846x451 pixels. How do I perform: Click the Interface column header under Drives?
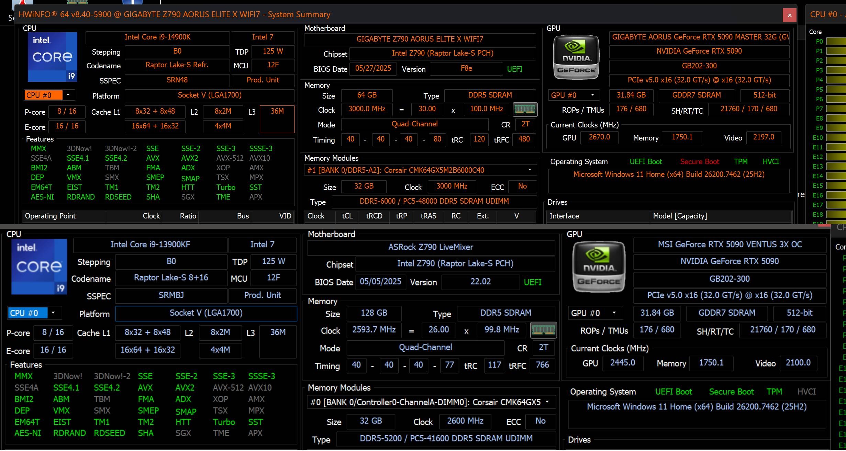pyautogui.click(x=564, y=216)
